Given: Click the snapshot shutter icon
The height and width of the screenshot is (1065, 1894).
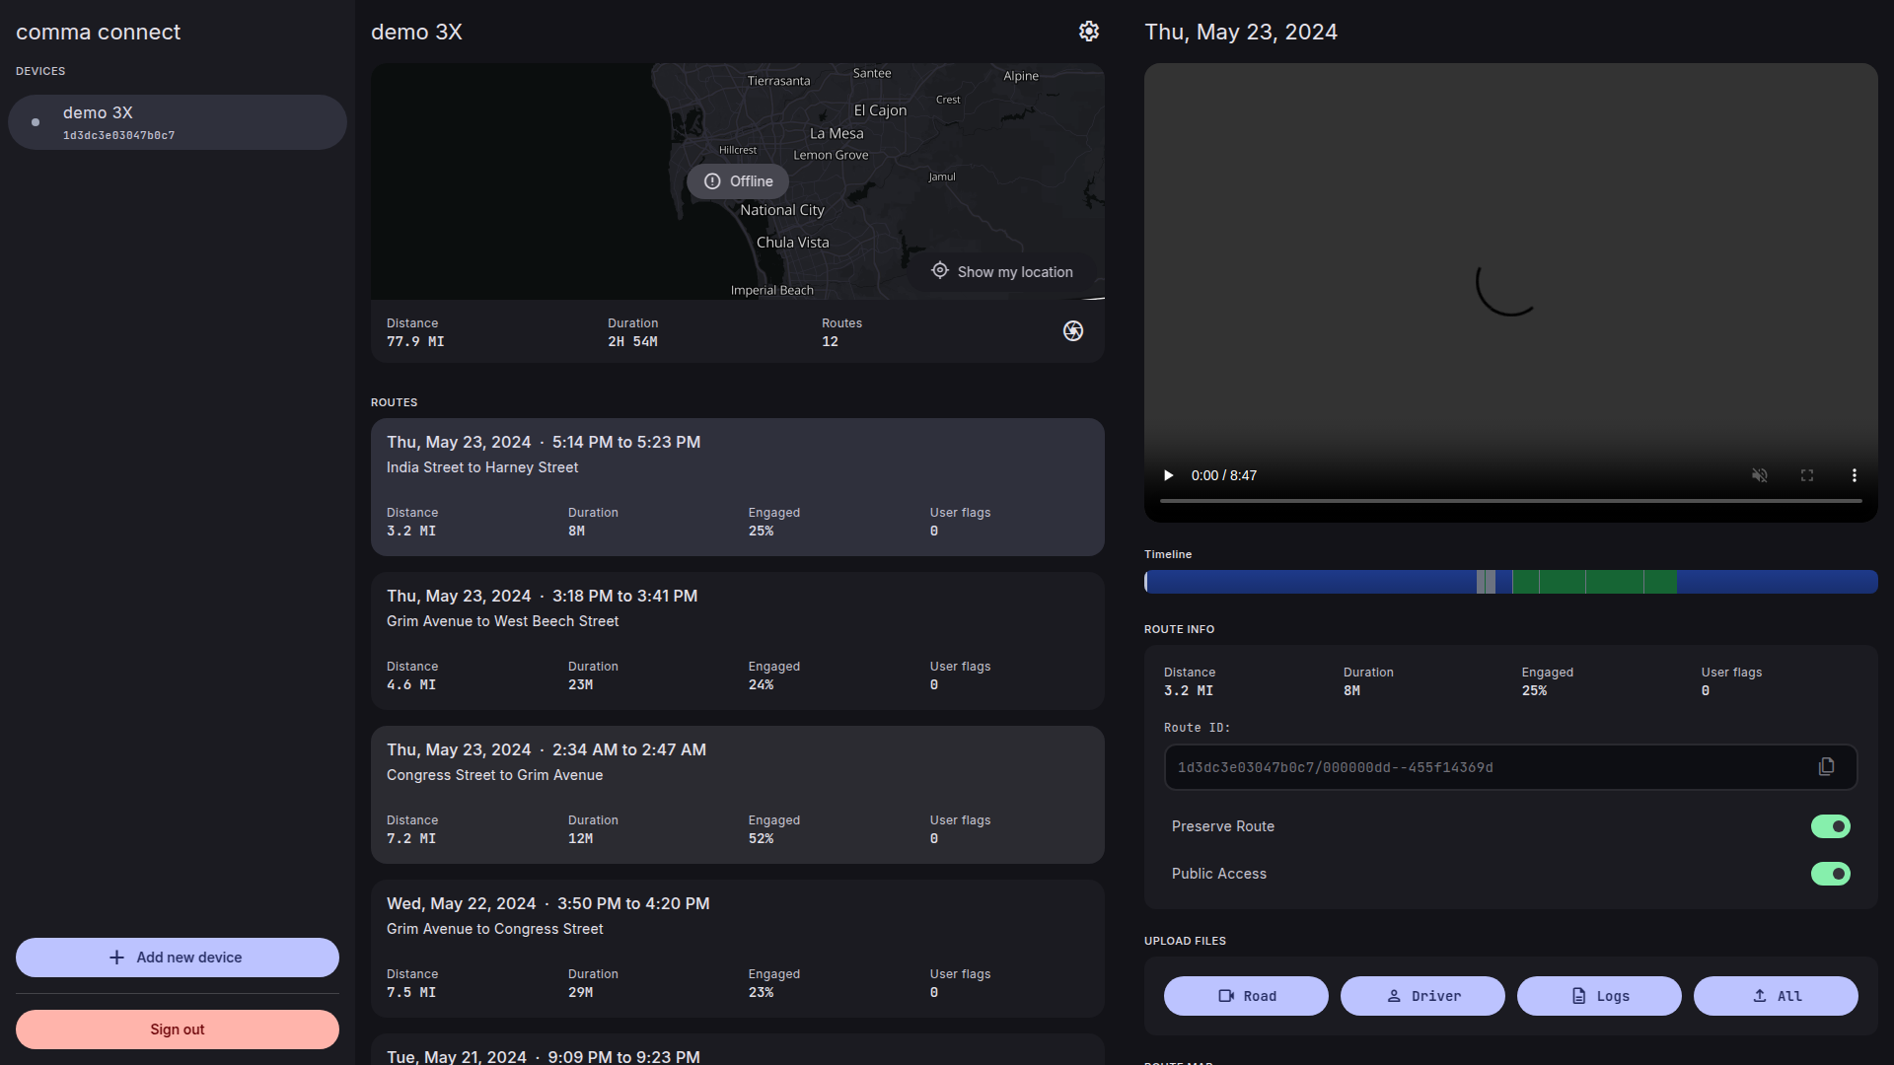Looking at the screenshot, I should pyautogui.click(x=1073, y=331).
